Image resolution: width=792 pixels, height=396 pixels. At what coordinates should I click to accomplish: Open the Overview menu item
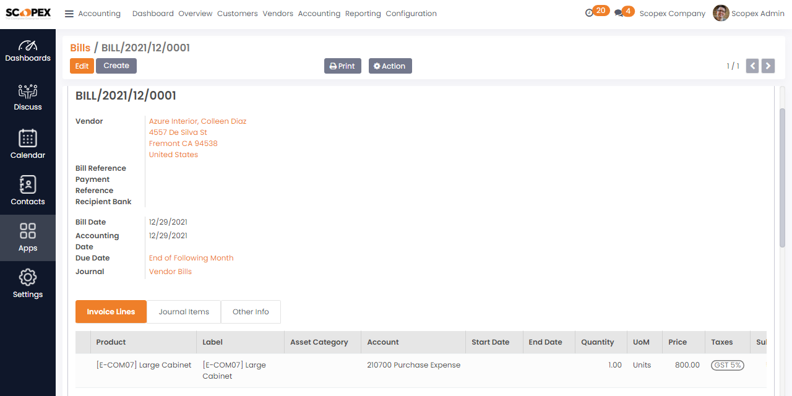pyautogui.click(x=196, y=14)
